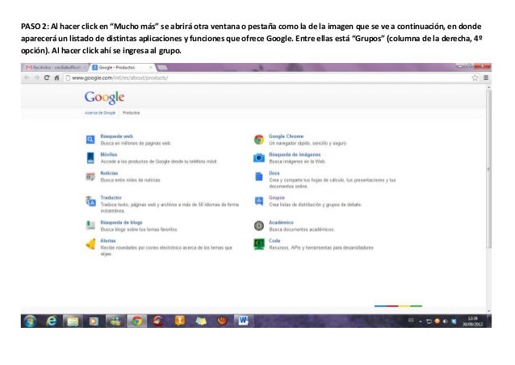515x365 pixels.
Task: Open the Búsqueda web link
Action: click(x=116, y=136)
